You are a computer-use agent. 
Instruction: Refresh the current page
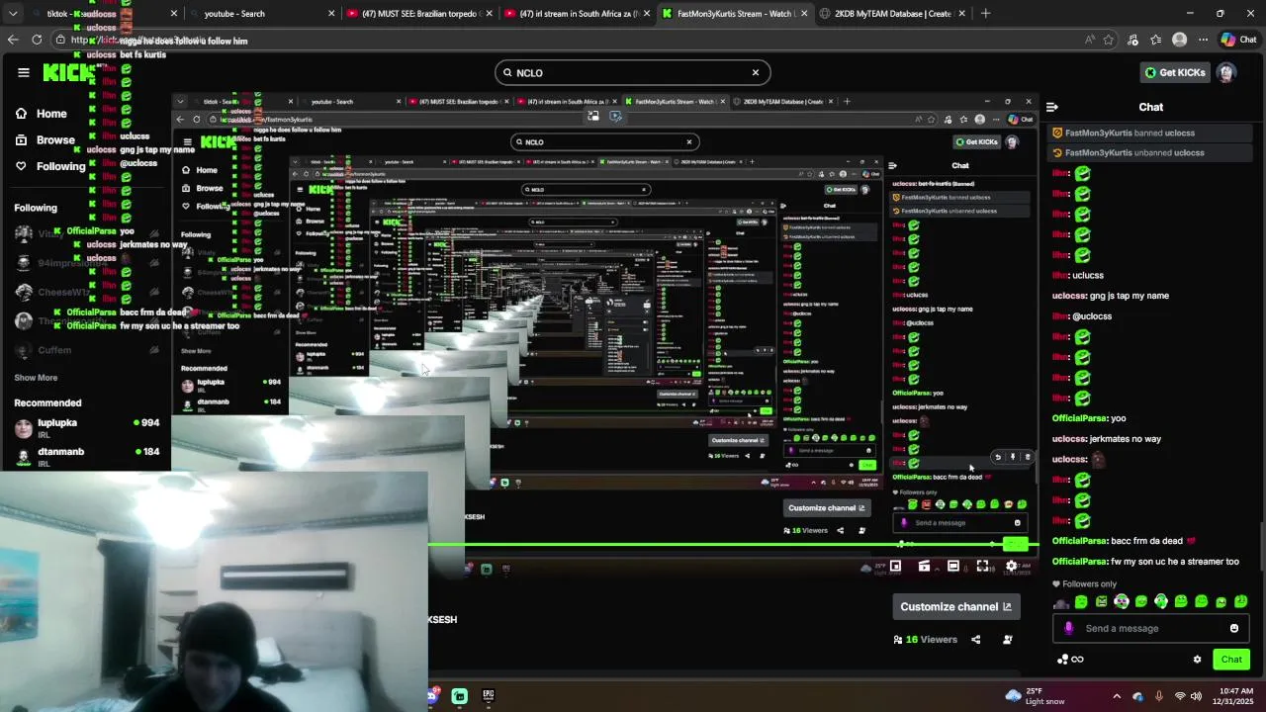[37, 40]
